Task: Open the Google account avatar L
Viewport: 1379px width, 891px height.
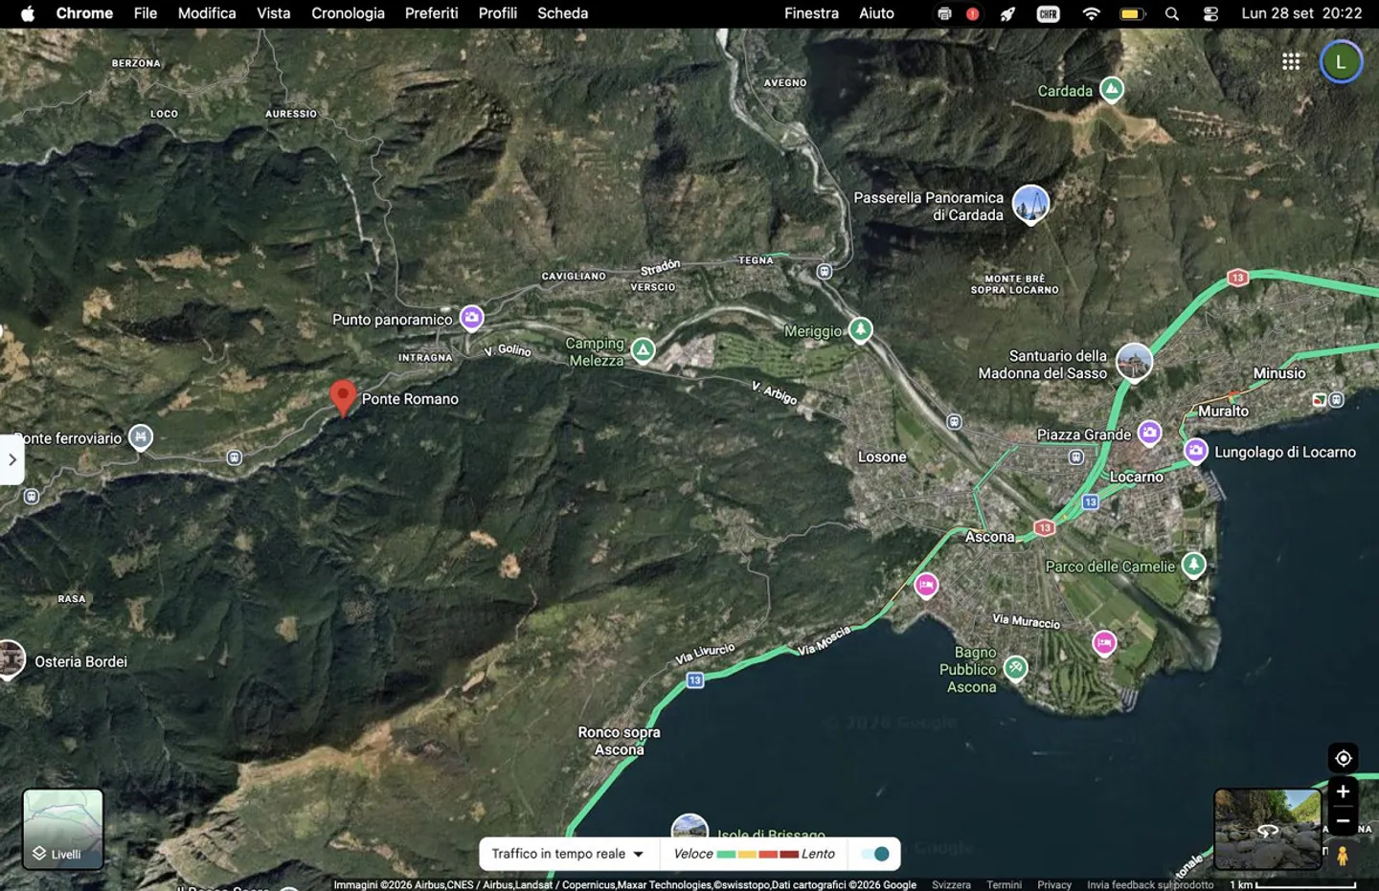Action: tap(1341, 62)
